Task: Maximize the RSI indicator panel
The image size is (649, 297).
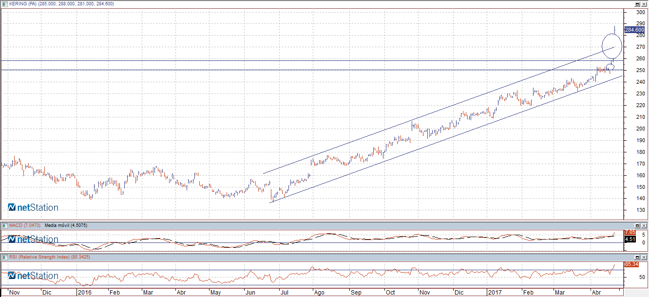Action: (637, 257)
